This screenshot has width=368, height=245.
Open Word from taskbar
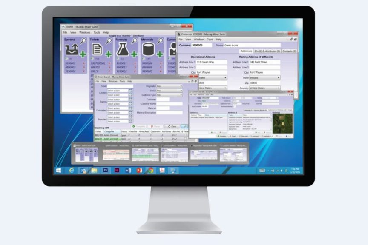point(128,171)
